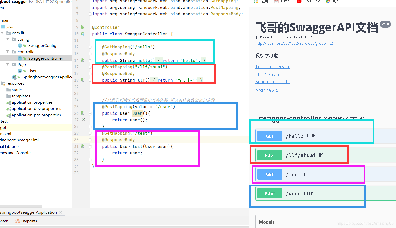Expand the Models section in Swagger UI
The image size is (396, 228).
point(326,222)
